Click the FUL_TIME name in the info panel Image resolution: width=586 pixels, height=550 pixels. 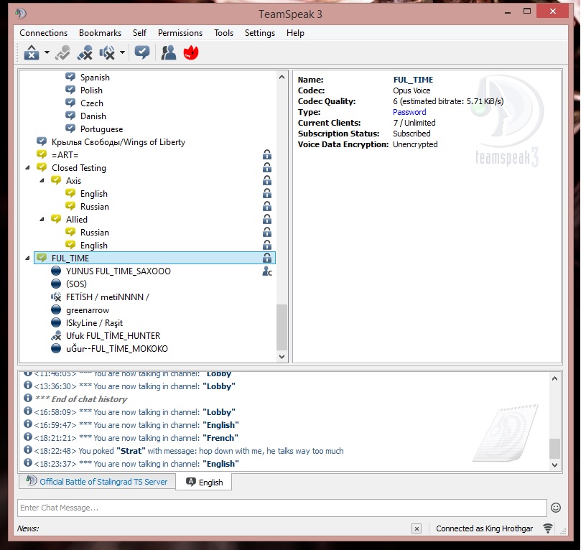[x=413, y=80]
